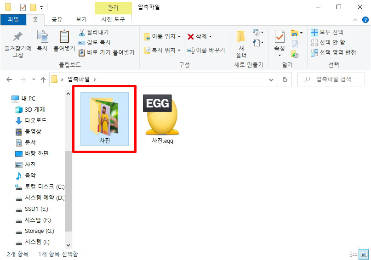Open Help with the question mark icon

coord(365,20)
